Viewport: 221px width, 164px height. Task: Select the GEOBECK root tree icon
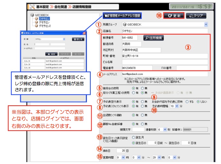point(32,15)
